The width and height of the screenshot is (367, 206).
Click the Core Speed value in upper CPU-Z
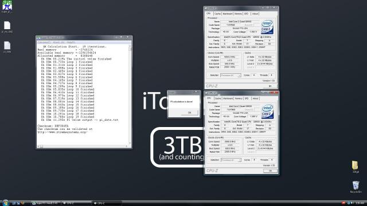point(229,57)
